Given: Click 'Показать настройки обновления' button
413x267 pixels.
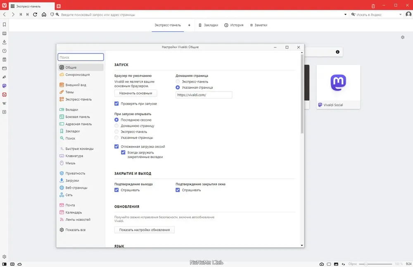Looking at the screenshot, I should 144,230.
